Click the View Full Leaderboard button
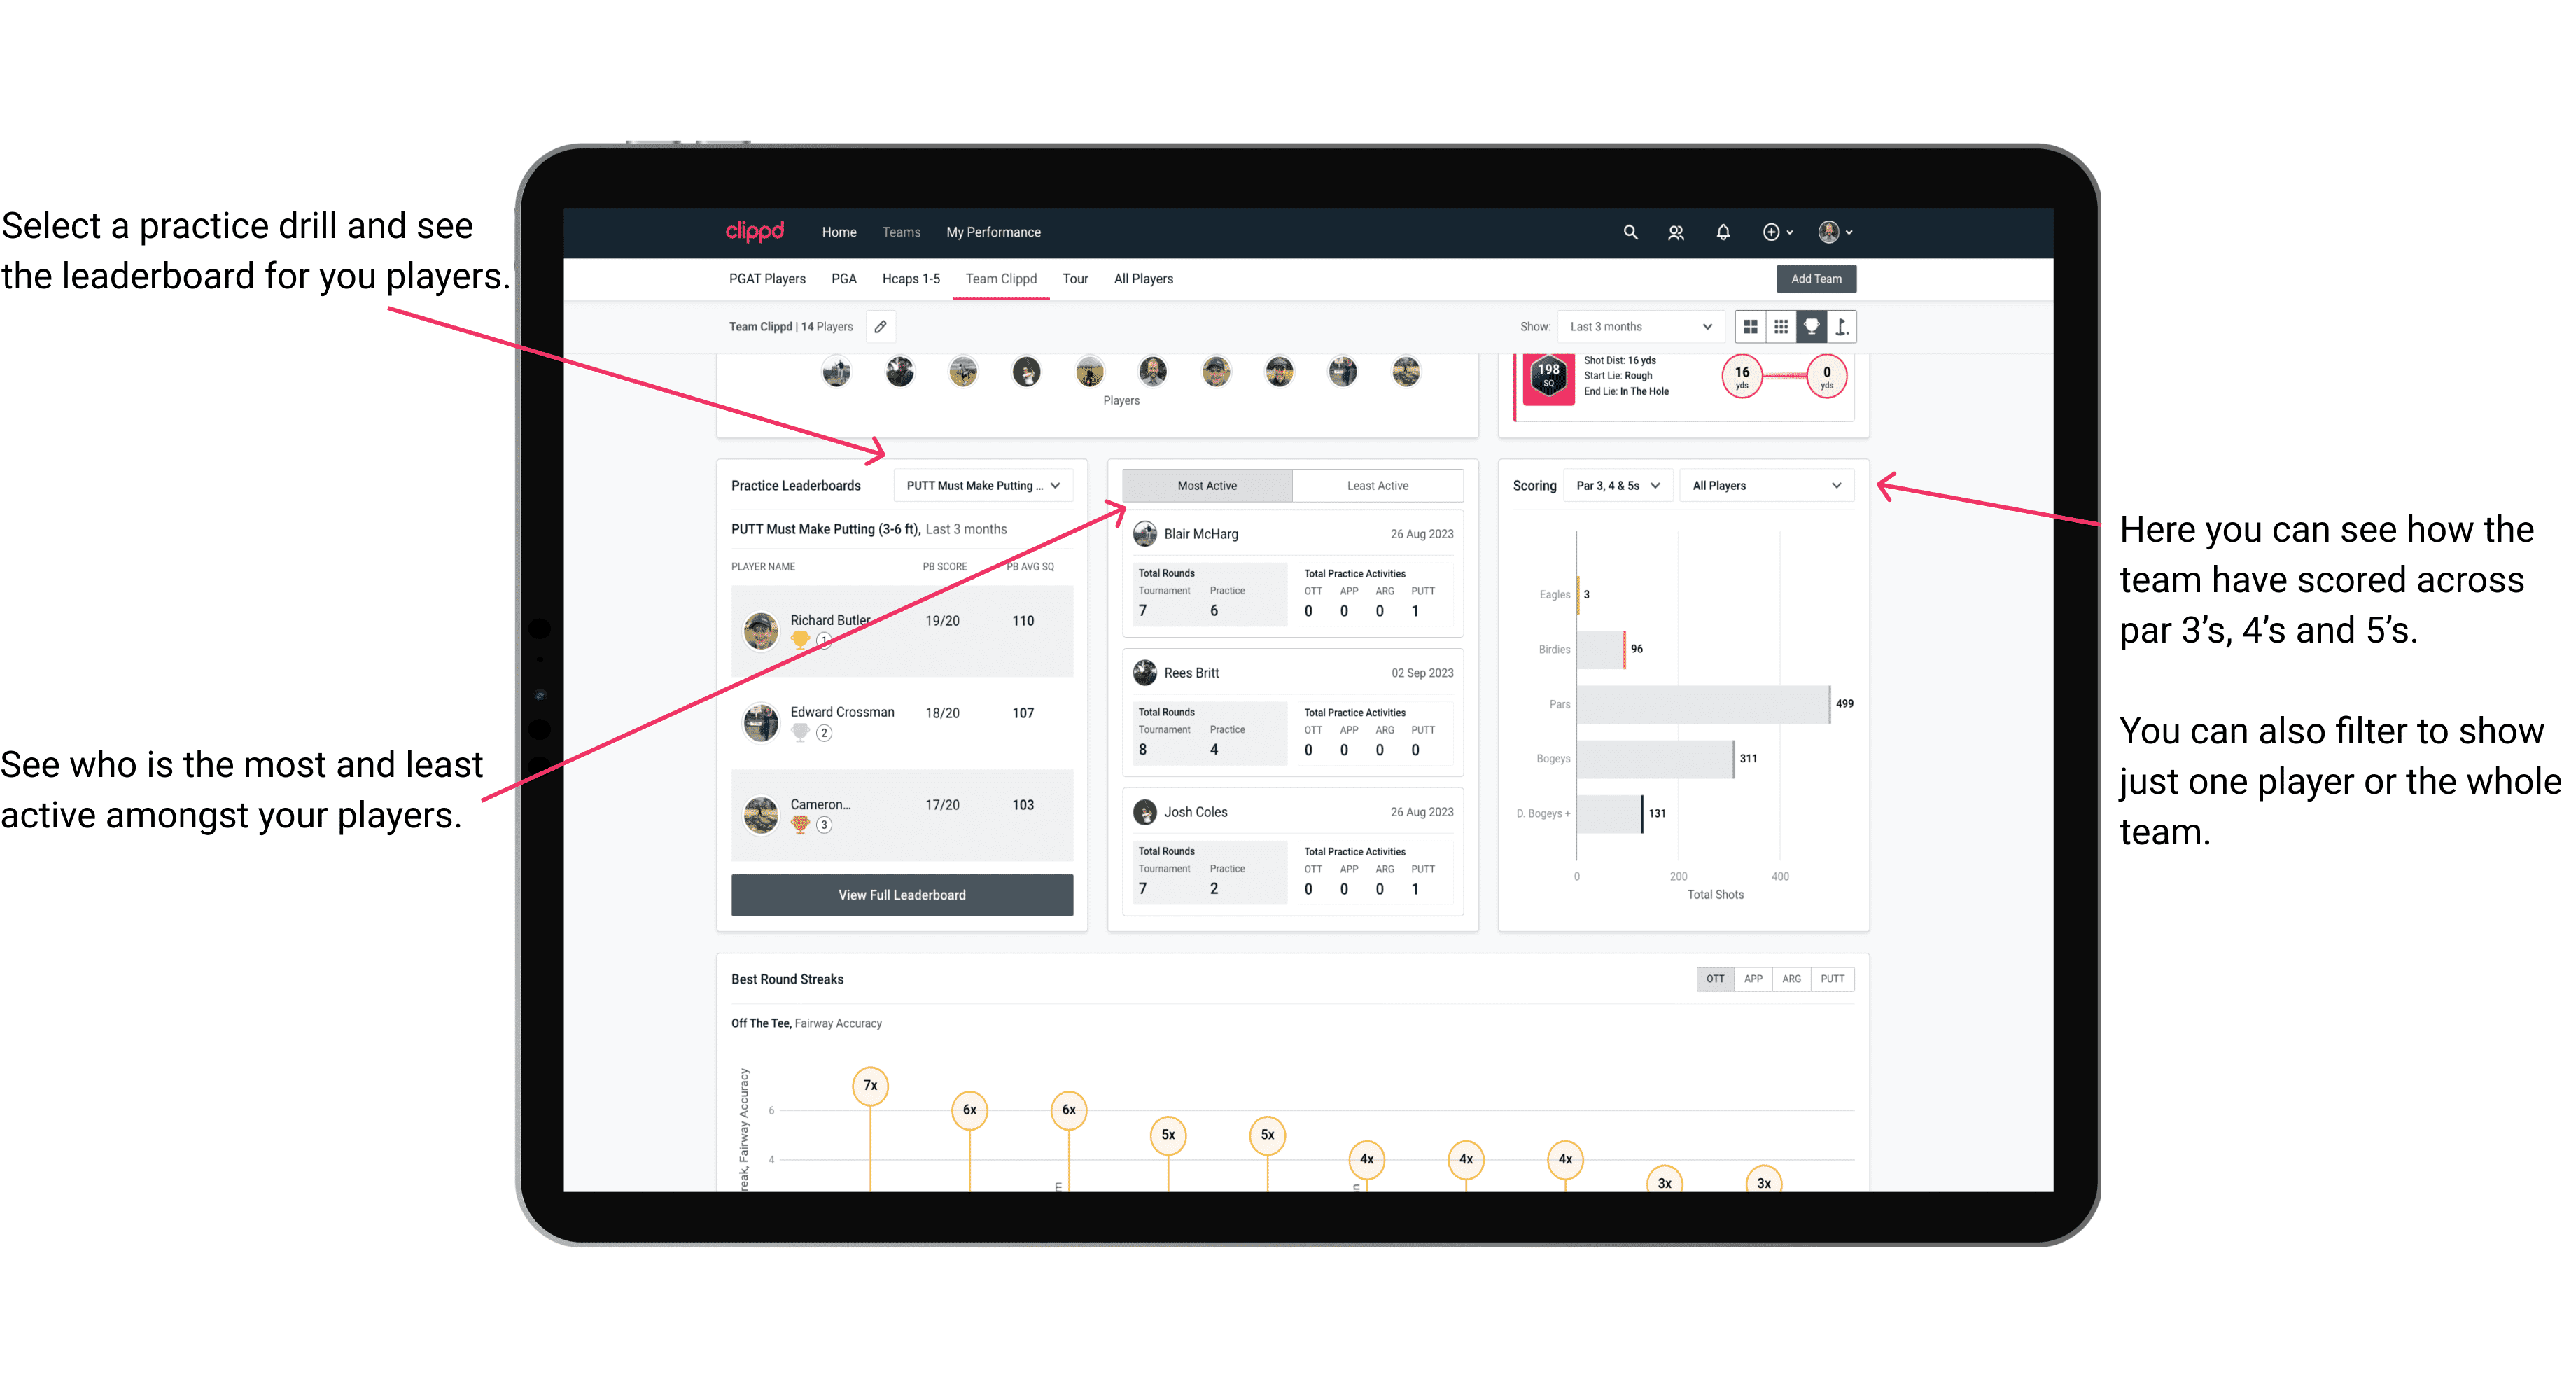Viewport: 2576px width, 1386px height. click(901, 895)
